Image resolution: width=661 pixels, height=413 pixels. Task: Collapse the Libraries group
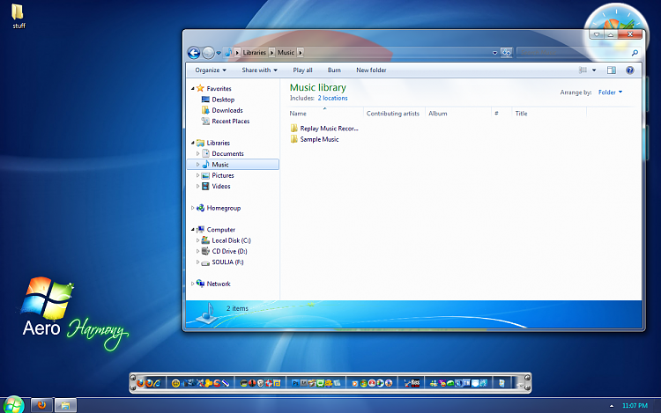[x=193, y=144]
